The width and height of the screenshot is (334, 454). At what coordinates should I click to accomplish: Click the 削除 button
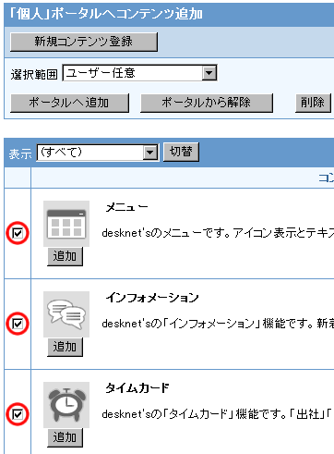click(x=313, y=103)
